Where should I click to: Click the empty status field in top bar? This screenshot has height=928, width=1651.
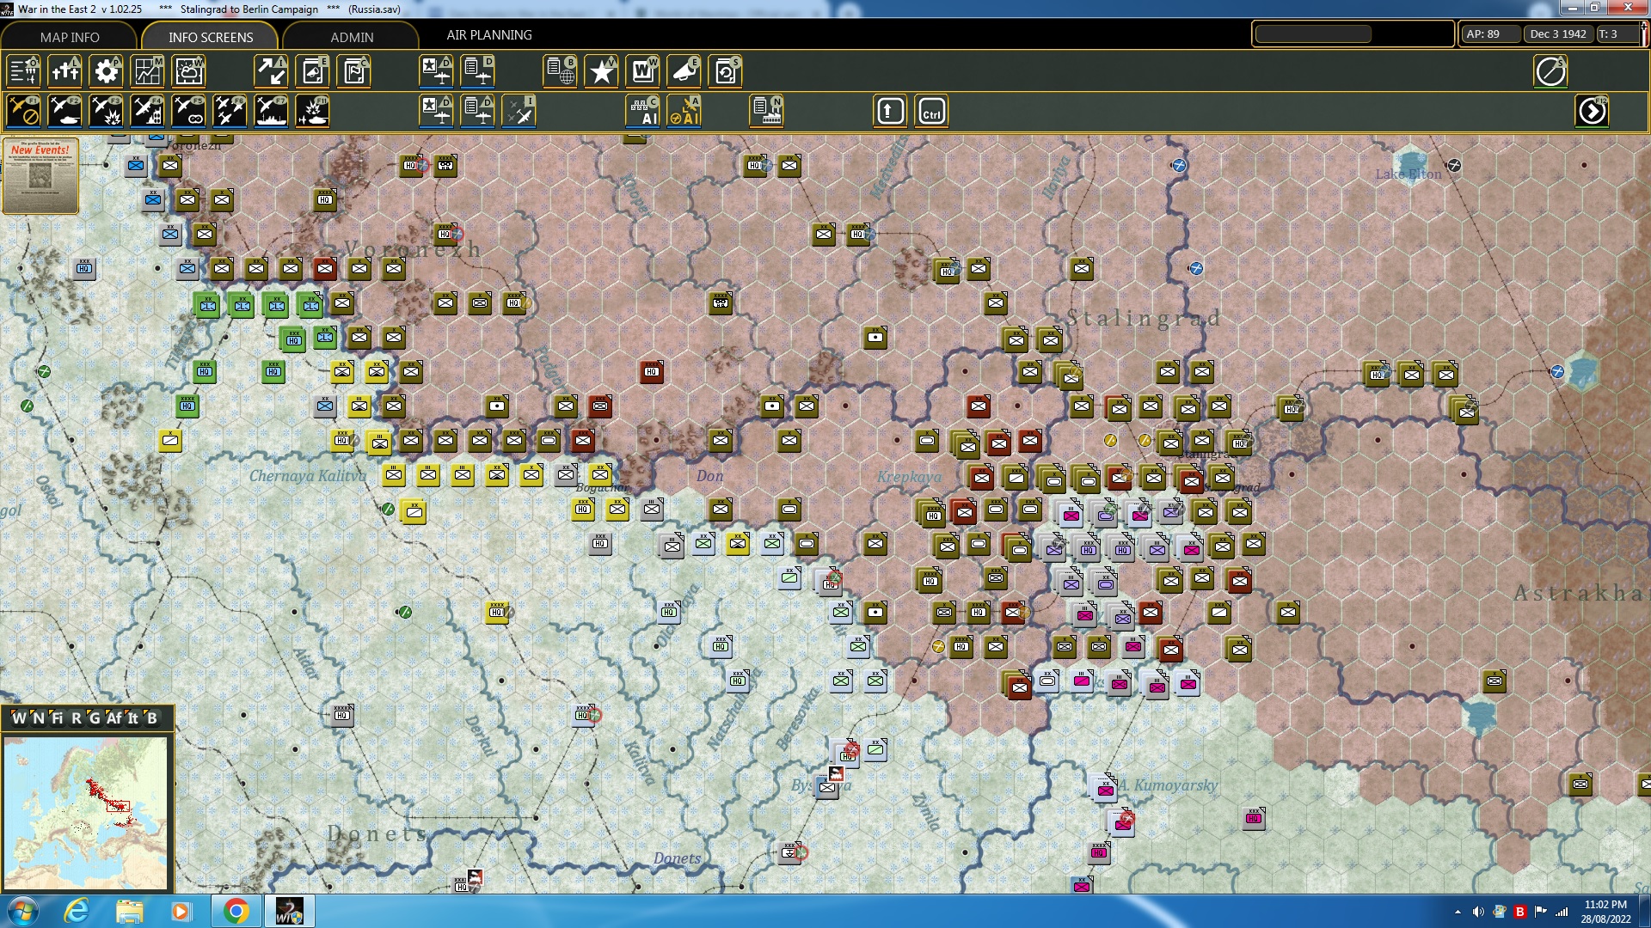point(1313,34)
